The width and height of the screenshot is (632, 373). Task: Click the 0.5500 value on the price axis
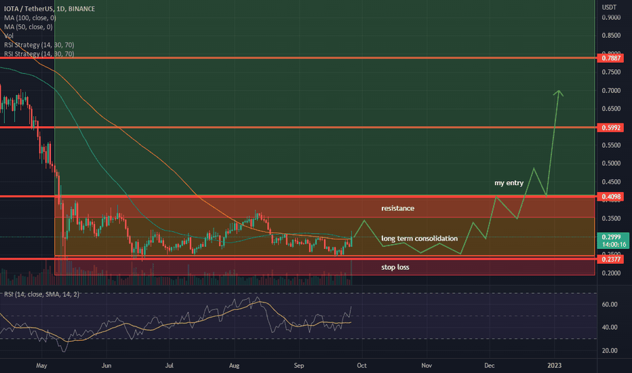(x=611, y=145)
